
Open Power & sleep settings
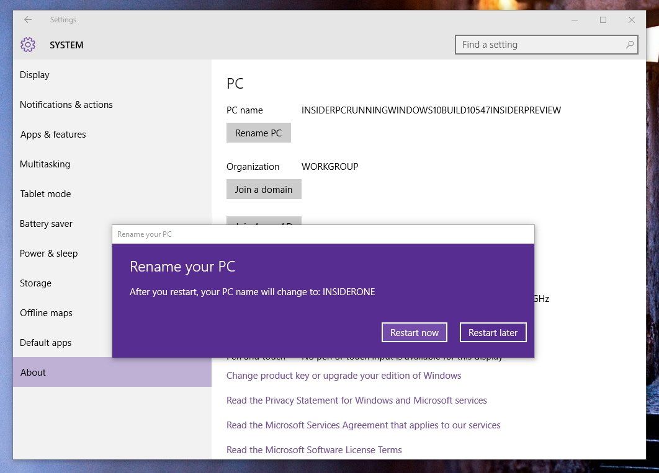pos(48,253)
